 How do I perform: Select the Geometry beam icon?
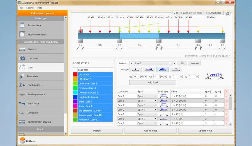tap(22, 49)
